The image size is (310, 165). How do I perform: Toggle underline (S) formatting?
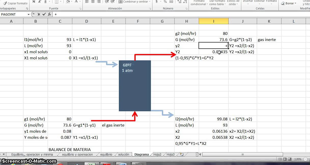pos(45,2)
